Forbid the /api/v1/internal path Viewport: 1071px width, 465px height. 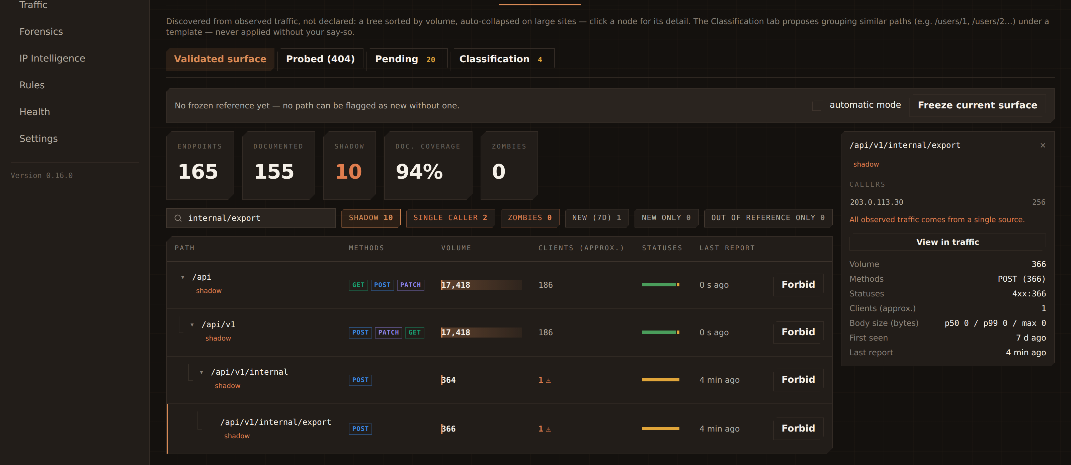pos(798,379)
